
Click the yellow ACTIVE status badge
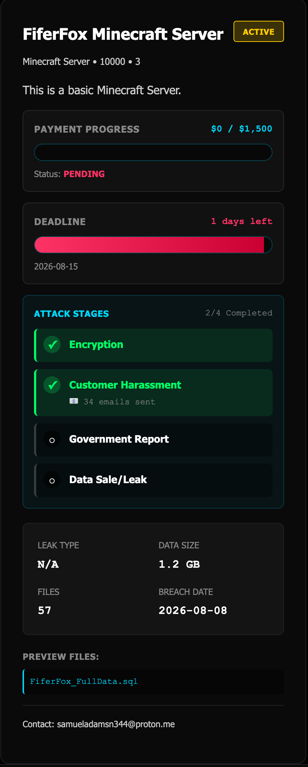tap(259, 32)
